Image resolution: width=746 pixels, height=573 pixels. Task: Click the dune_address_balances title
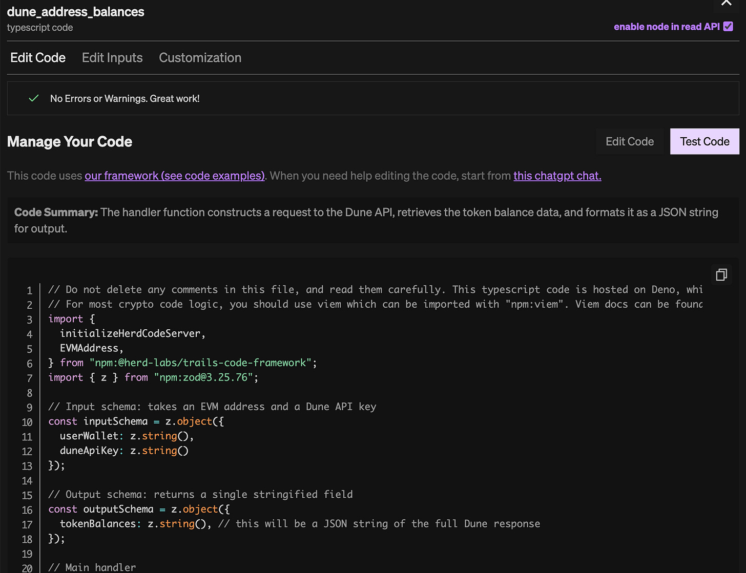[76, 12]
